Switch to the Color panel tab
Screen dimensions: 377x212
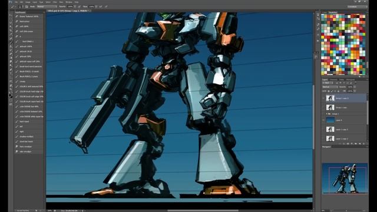coord(325,12)
